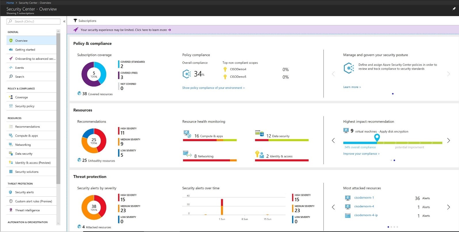This screenshot has width=459, height=232.
Task: Click the Compute & apps sidebar icon
Action: tap(11, 135)
